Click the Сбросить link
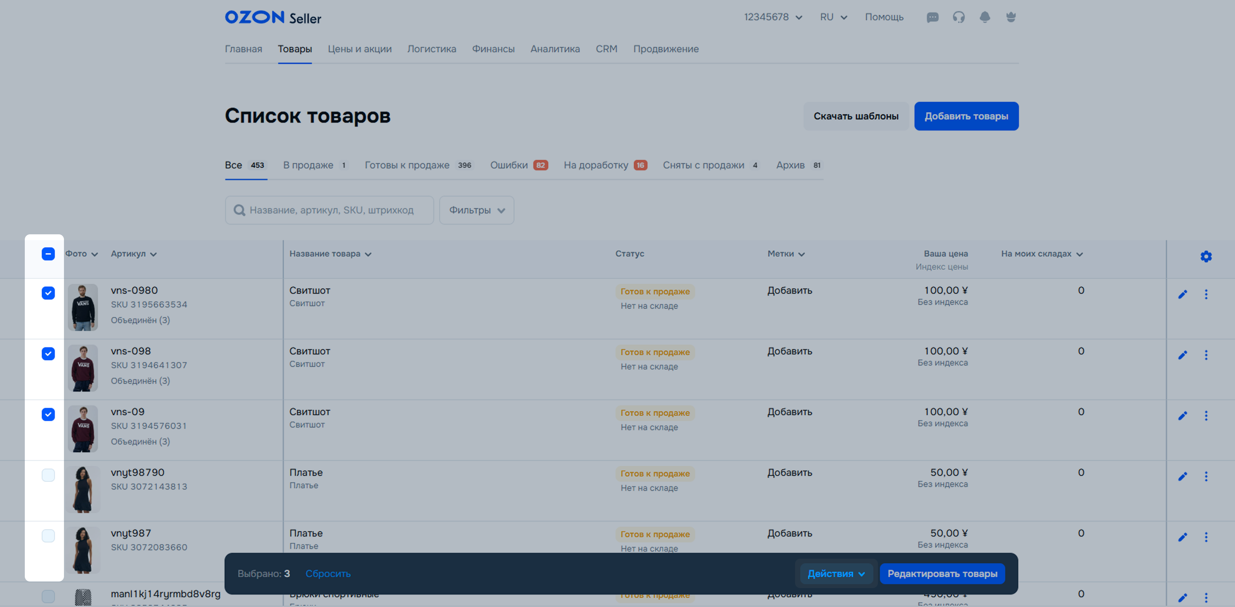Viewport: 1235px width, 607px height. [328, 573]
